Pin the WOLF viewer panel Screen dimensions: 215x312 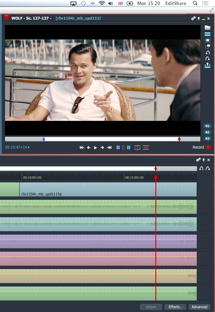point(198,19)
